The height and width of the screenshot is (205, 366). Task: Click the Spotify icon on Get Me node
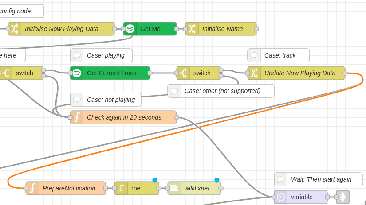[x=130, y=29]
